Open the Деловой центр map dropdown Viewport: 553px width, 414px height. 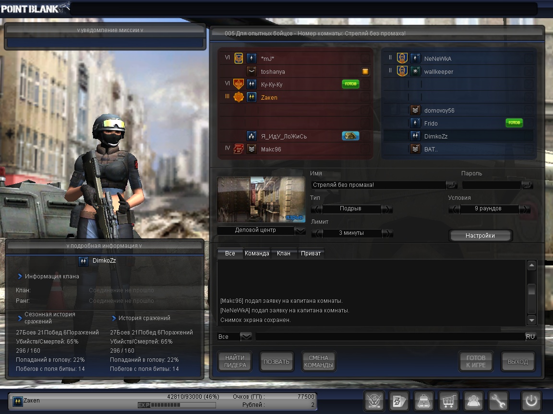click(300, 230)
